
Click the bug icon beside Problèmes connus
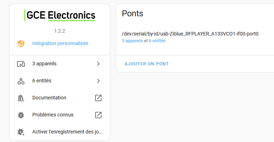pos(21,115)
